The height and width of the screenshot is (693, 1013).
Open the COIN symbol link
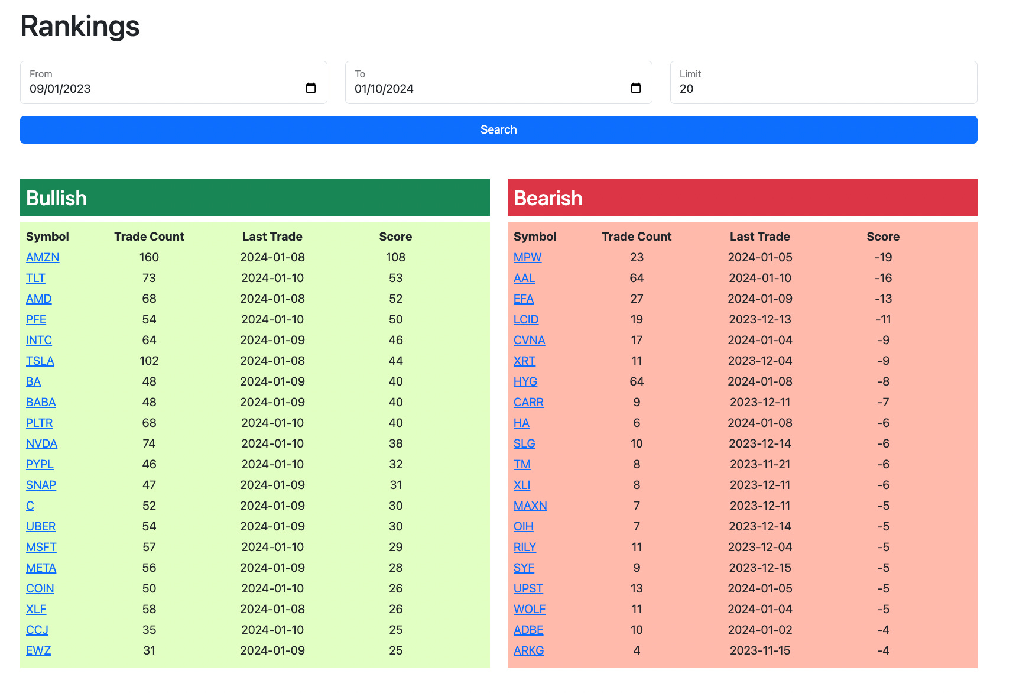point(40,588)
